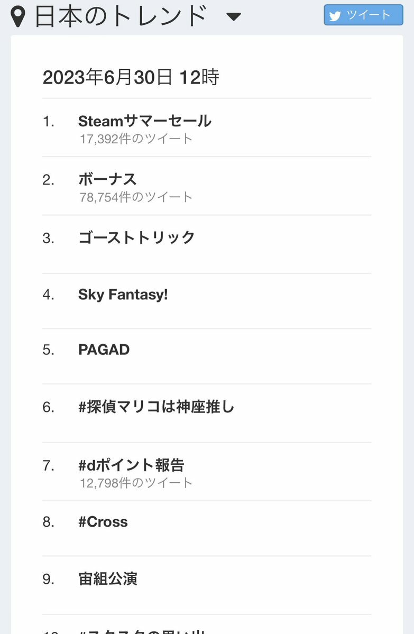The width and height of the screenshot is (414, 634).
Task: Select the #Cross hashtag trend
Action: [x=103, y=522]
